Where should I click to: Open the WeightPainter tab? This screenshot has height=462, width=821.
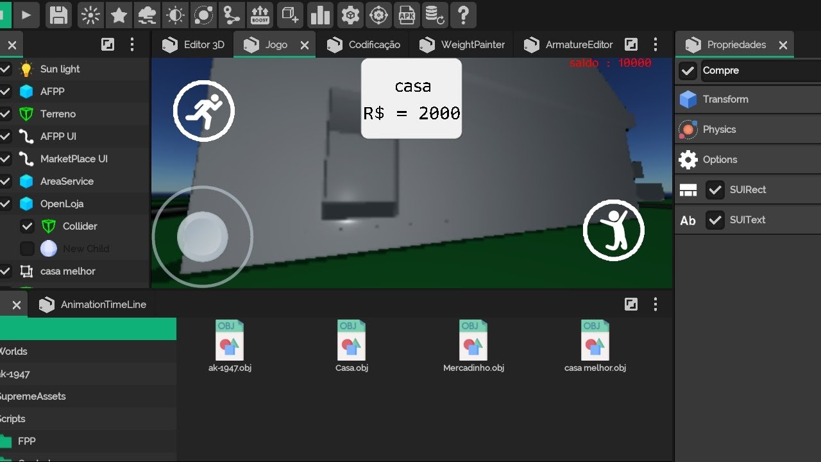coord(462,45)
